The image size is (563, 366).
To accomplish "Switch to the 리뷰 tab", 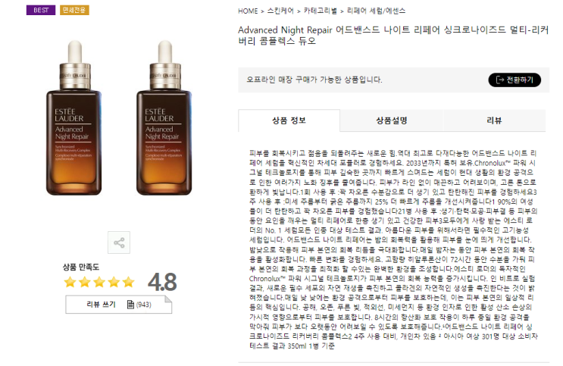I will coord(494,120).
